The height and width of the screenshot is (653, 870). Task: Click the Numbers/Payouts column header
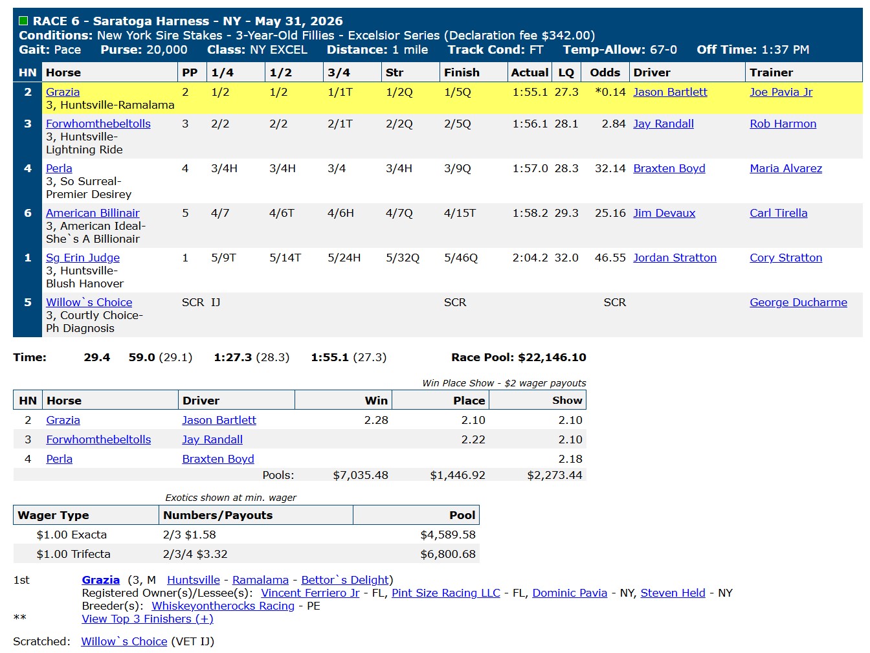coord(256,515)
